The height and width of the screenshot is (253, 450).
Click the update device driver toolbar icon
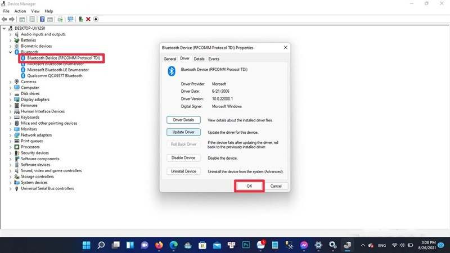81,19
